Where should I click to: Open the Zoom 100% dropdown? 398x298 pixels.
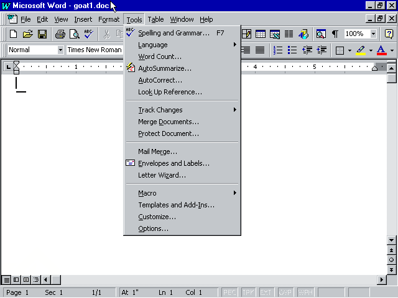(x=373, y=34)
